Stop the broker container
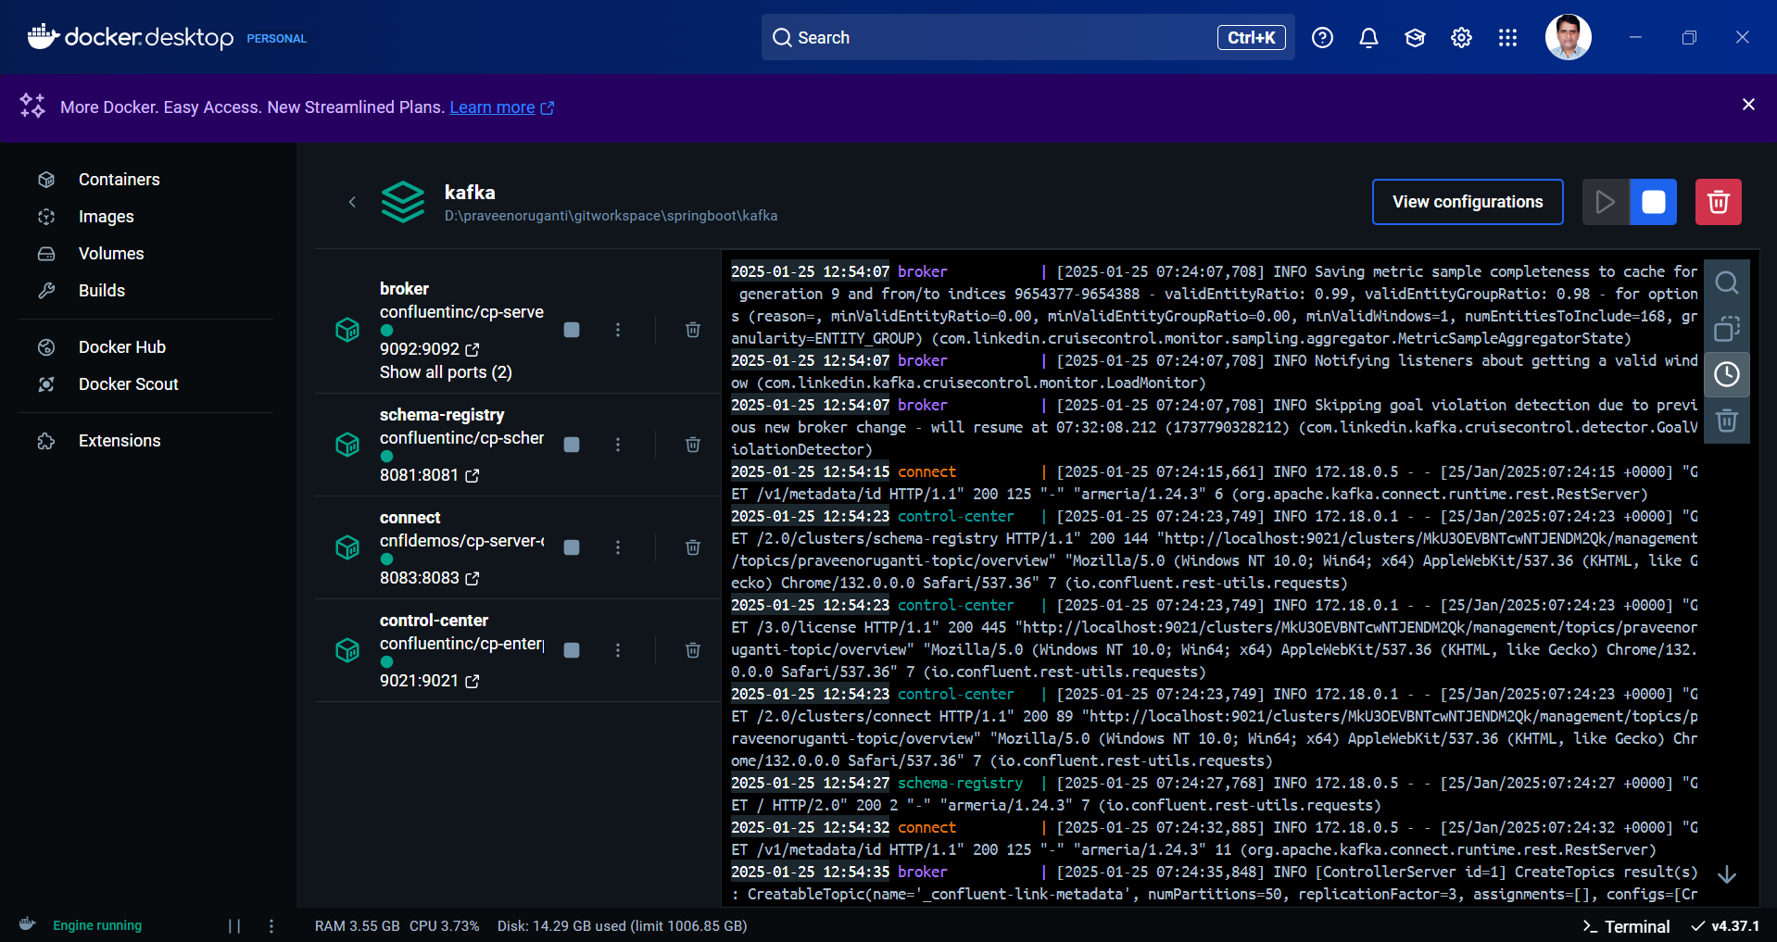The image size is (1777, 942). [x=572, y=330]
